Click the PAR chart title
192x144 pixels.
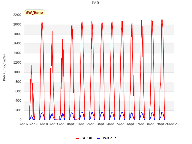(95, 3)
